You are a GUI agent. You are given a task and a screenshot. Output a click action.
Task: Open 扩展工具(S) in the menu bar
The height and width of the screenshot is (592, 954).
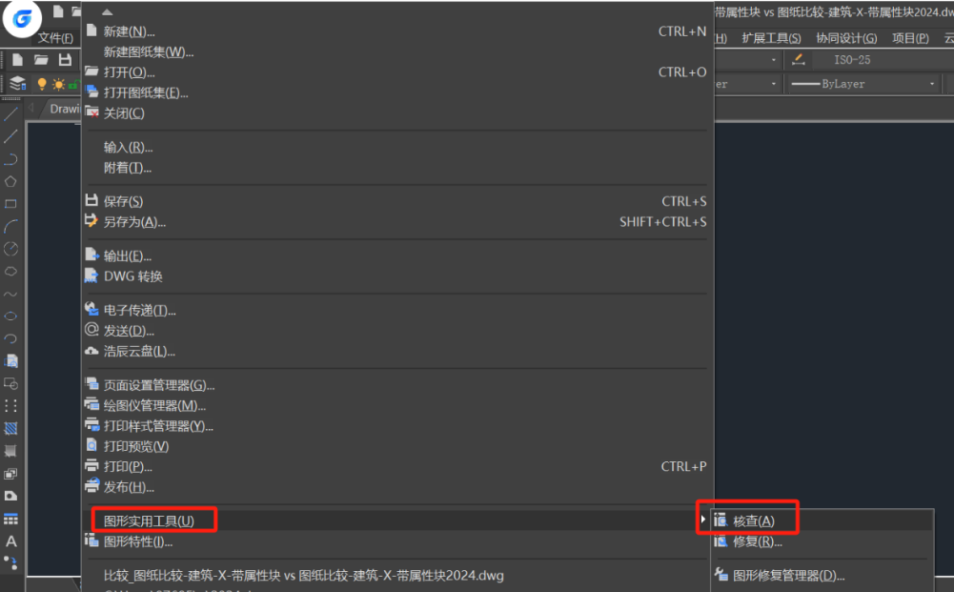[x=771, y=38]
